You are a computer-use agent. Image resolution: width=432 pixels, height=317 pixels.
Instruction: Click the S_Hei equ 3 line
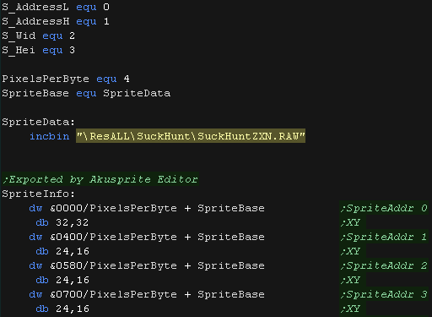point(39,50)
